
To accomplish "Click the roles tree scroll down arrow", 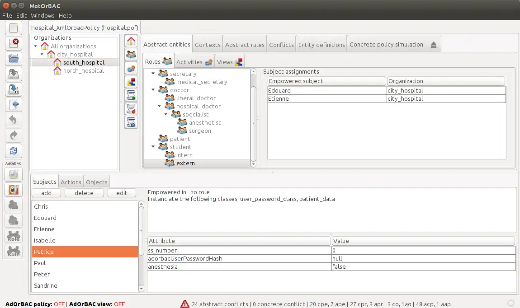I will pyautogui.click(x=253, y=164).
